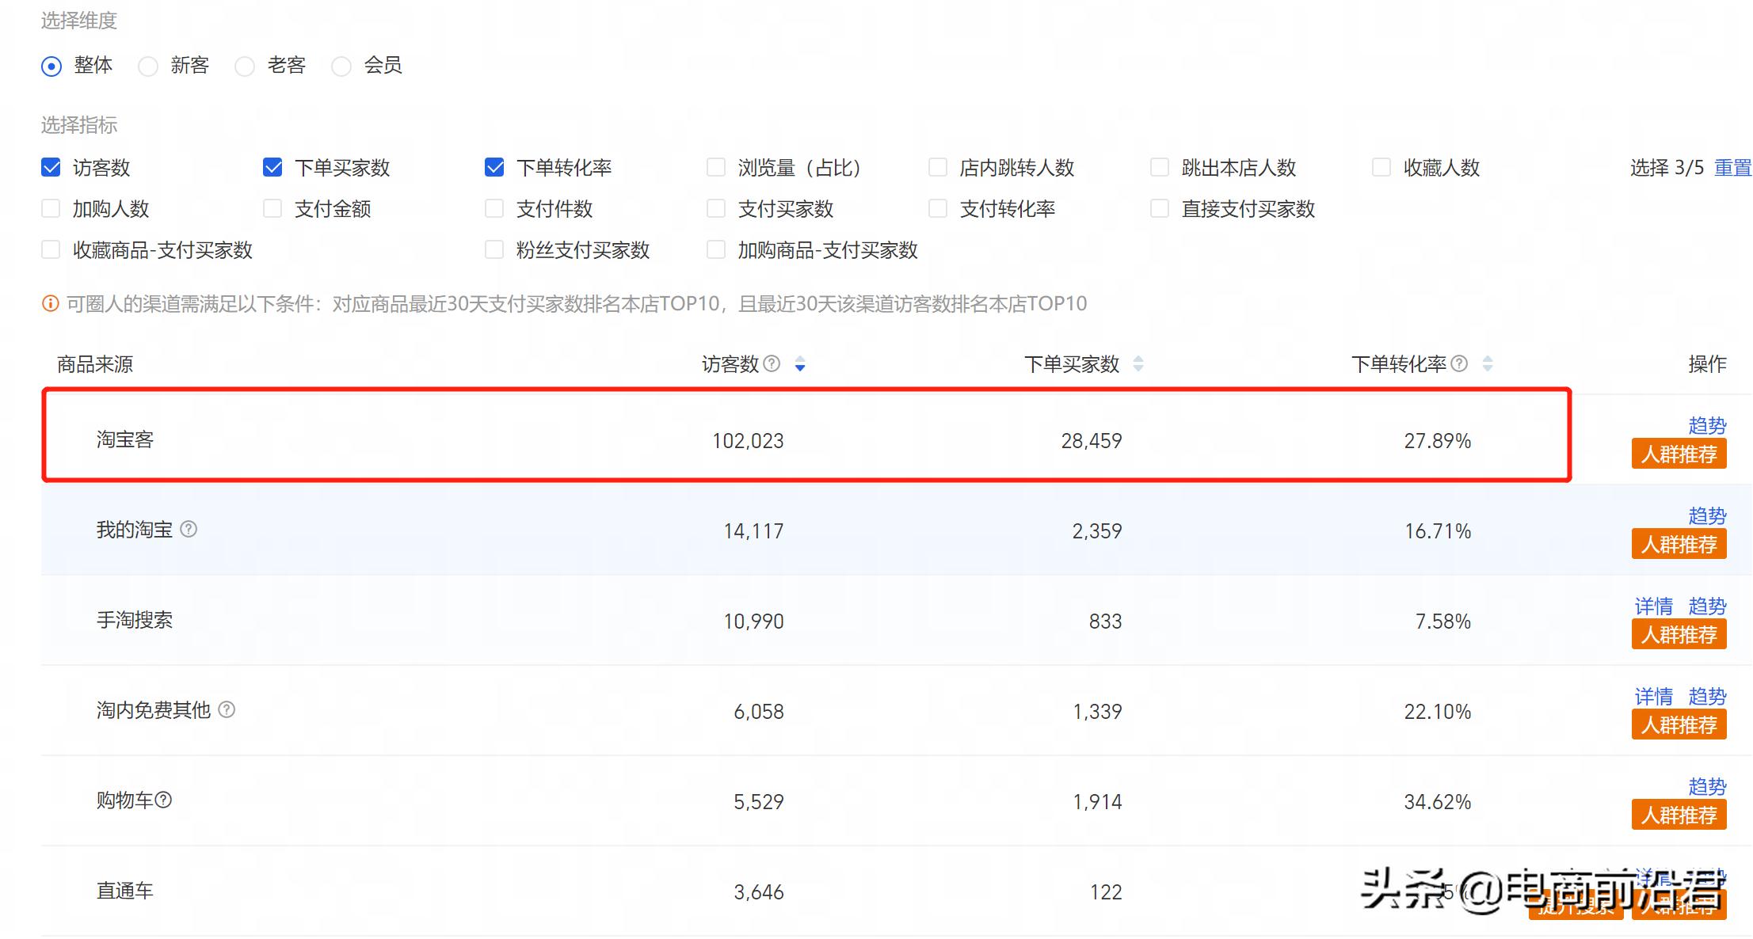The width and height of the screenshot is (1753, 939).
Task: Open the 购物车 row help icon
Action: point(165,800)
